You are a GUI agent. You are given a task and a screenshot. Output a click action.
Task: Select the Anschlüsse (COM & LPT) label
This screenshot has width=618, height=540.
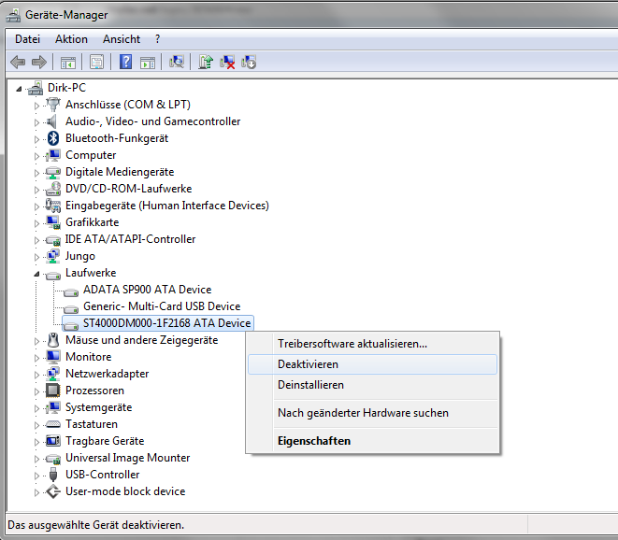click(x=128, y=105)
